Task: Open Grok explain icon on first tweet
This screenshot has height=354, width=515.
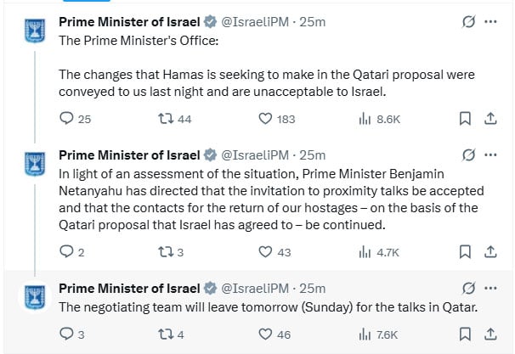Action: [x=469, y=22]
